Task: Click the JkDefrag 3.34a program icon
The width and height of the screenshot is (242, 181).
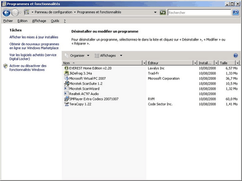Action: [66, 73]
